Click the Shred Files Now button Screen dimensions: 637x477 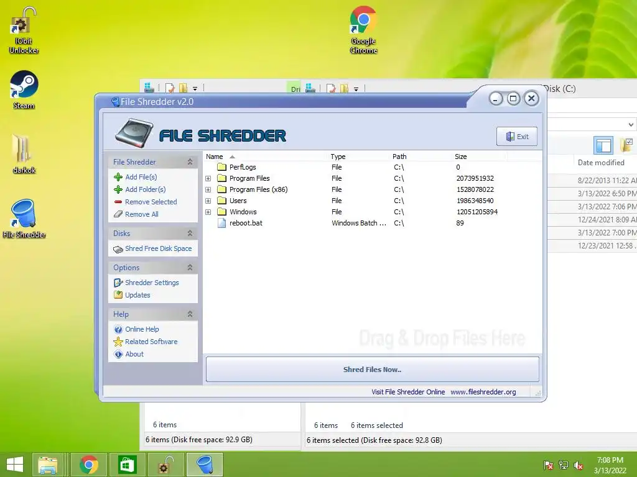click(x=373, y=370)
